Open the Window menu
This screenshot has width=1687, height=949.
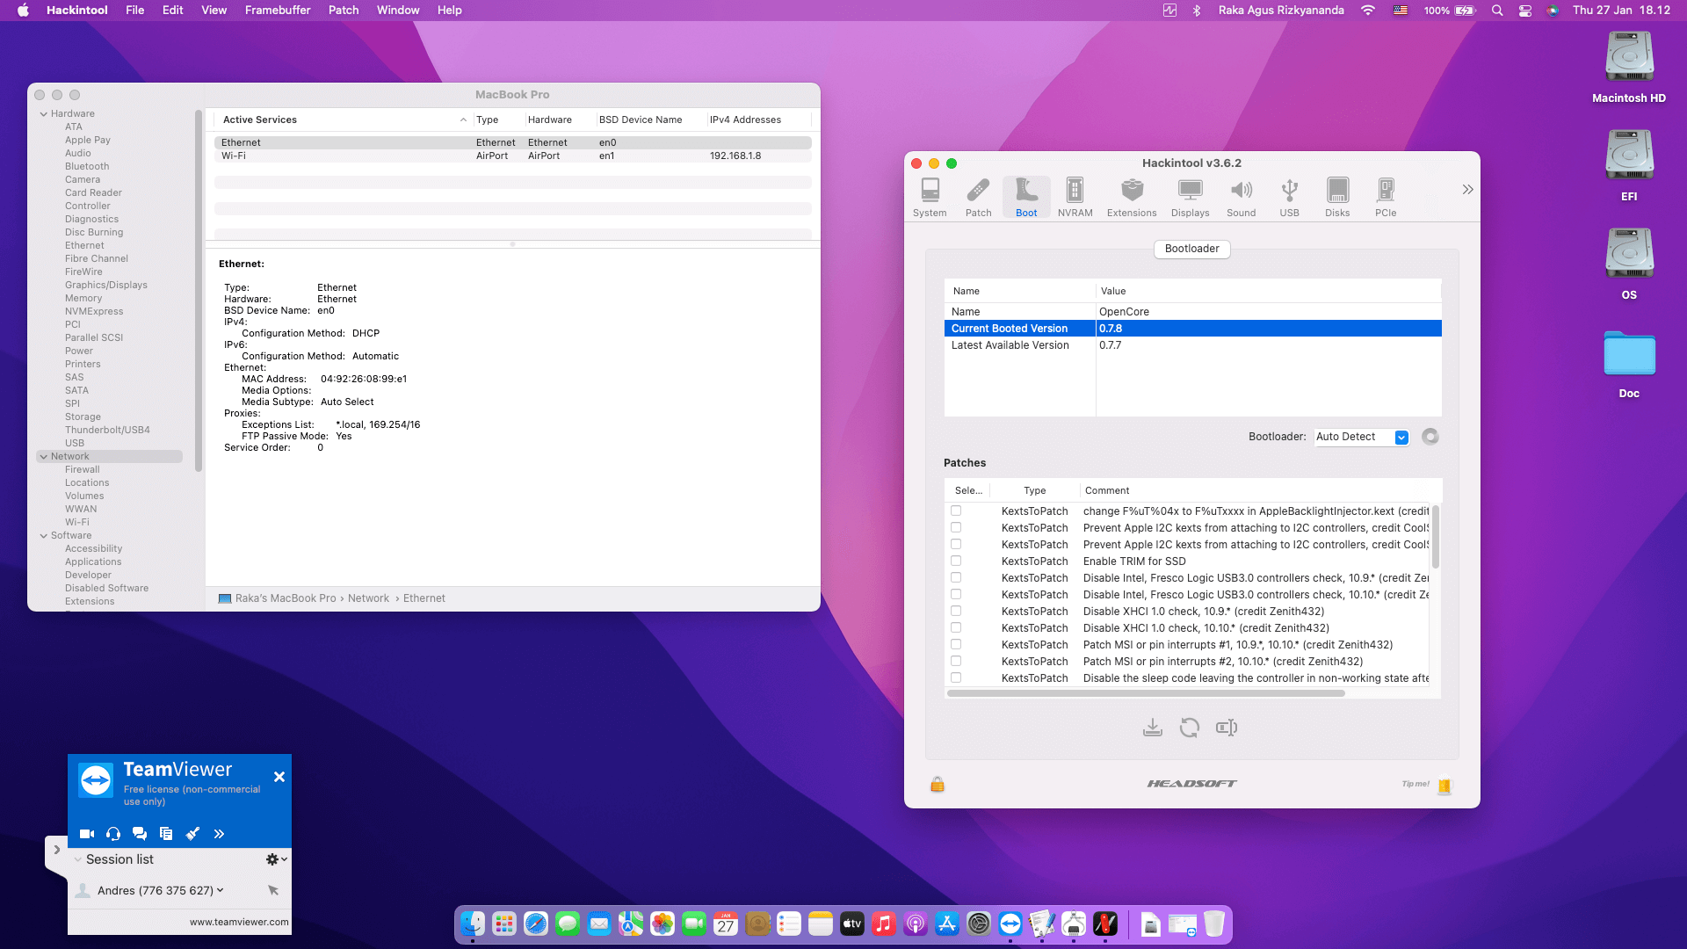click(398, 11)
